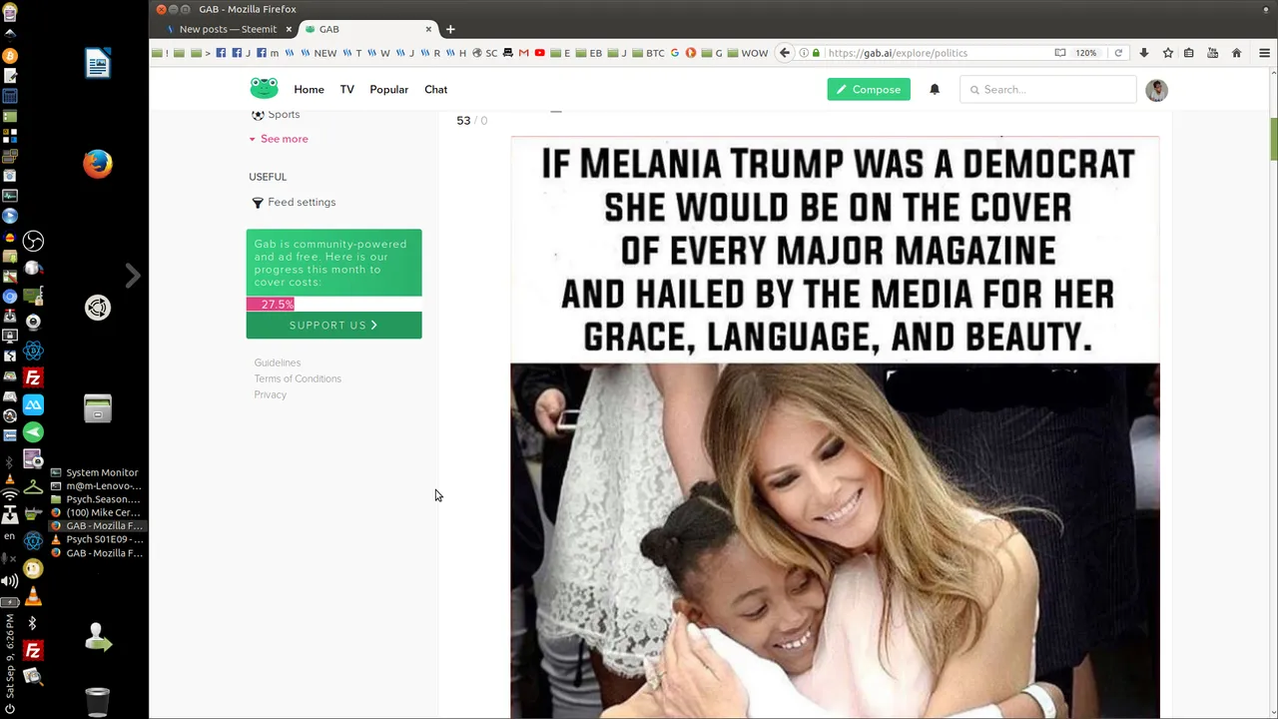
Task: Click the 120% zoom indicator
Action: coord(1086,53)
